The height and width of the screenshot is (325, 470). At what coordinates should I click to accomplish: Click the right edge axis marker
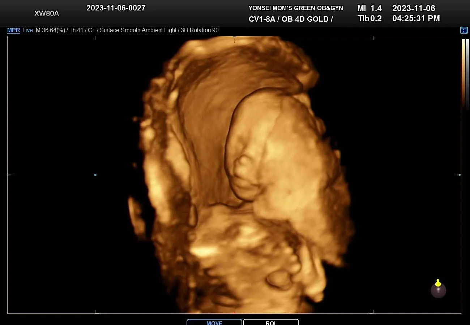(458, 175)
